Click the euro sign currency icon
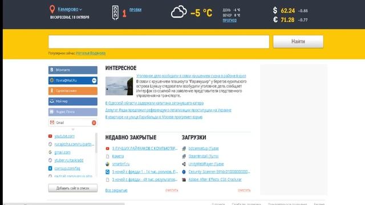The height and width of the screenshot is (205, 365). (x=275, y=19)
